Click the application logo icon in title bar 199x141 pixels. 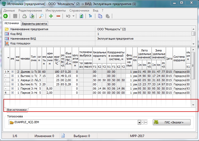[x=4, y=4]
